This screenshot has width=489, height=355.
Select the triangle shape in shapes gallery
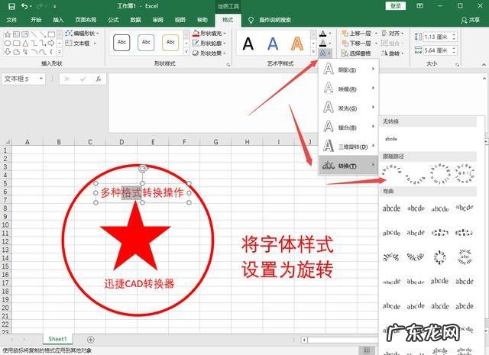pyautogui.click(x=25, y=43)
